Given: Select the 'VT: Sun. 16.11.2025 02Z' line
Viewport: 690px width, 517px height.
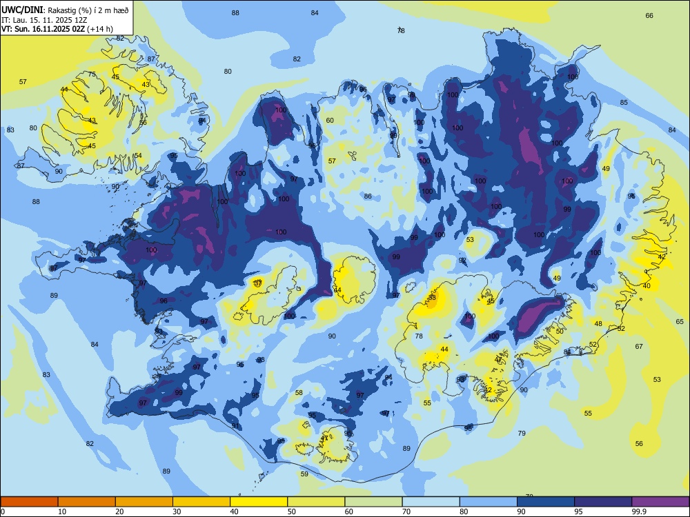Looking at the screenshot, I should click(x=43, y=29).
